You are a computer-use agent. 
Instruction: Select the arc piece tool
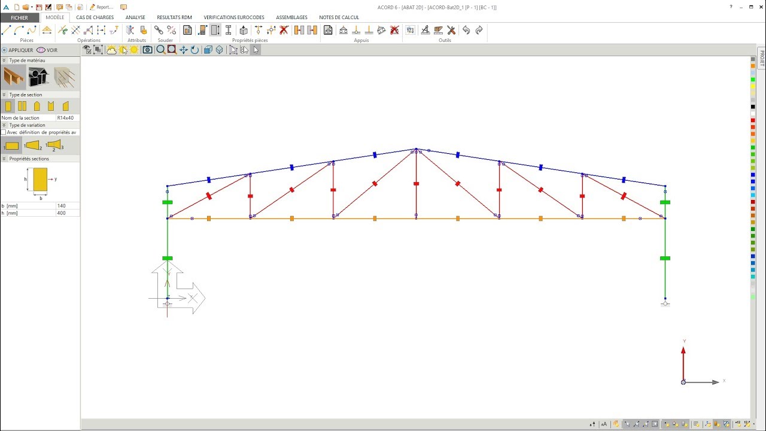pyautogui.click(x=19, y=30)
